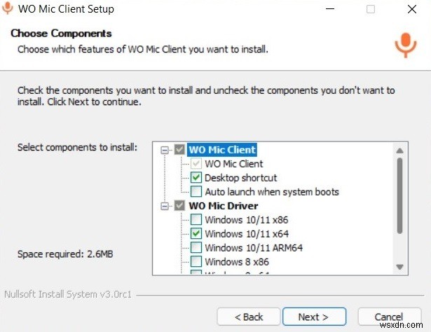The image size is (431, 332).
Task: Click the WO Mic title bar icon
Action: [8, 8]
